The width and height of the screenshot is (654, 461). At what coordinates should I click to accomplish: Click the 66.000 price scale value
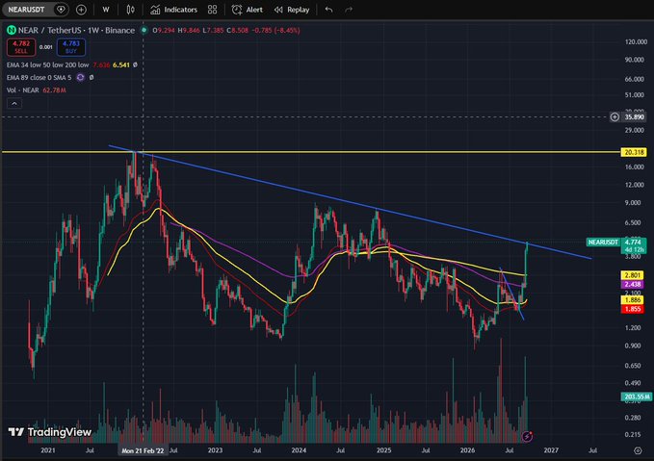coord(635,79)
